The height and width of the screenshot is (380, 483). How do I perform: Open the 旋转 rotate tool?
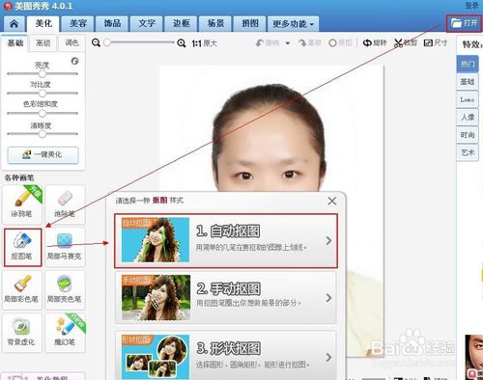click(375, 42)
